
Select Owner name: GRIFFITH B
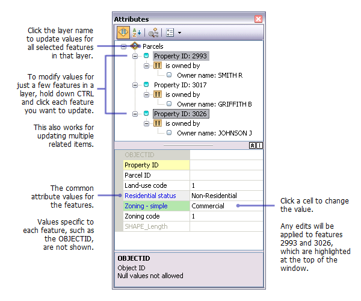click(214, 104)
